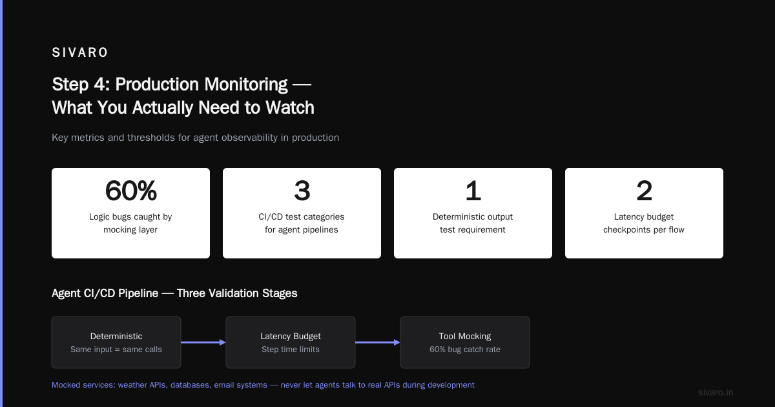Click the 60% statistic number
Screen dimensions: 775x407
pyautogui.click(x=130, y=191)
